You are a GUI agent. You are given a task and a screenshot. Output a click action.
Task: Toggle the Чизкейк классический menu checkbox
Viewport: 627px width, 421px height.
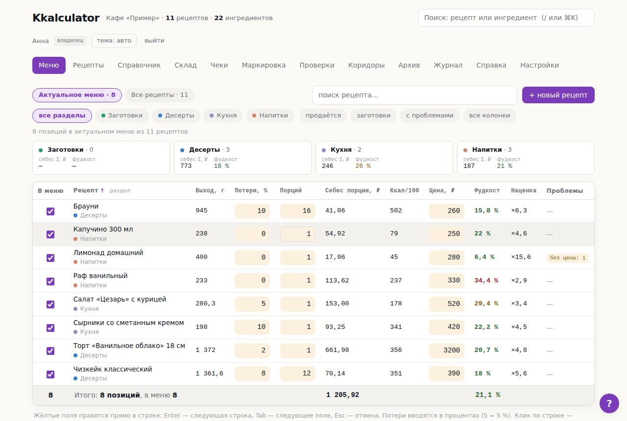point(50,374)
